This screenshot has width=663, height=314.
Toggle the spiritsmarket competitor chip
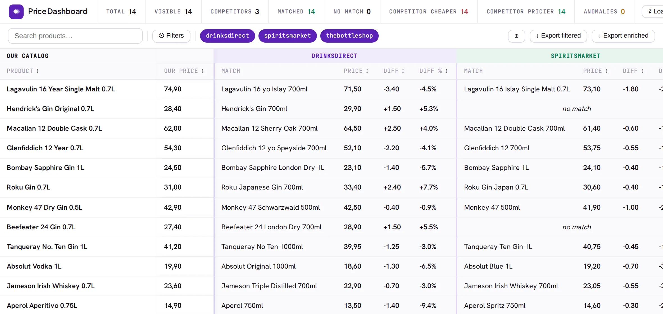click(x=287, y=36)
